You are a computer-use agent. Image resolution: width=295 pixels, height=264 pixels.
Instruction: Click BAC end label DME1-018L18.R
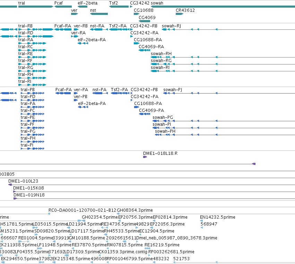[x=160, y=153]
